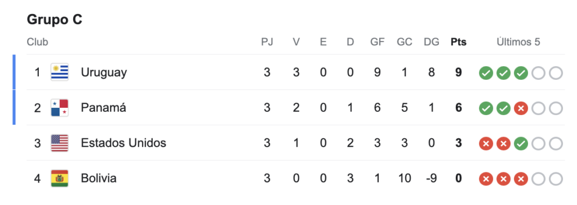577x205 pixels.
Task: Click Bolivia's fourth empty match circle
Action: 539,179
